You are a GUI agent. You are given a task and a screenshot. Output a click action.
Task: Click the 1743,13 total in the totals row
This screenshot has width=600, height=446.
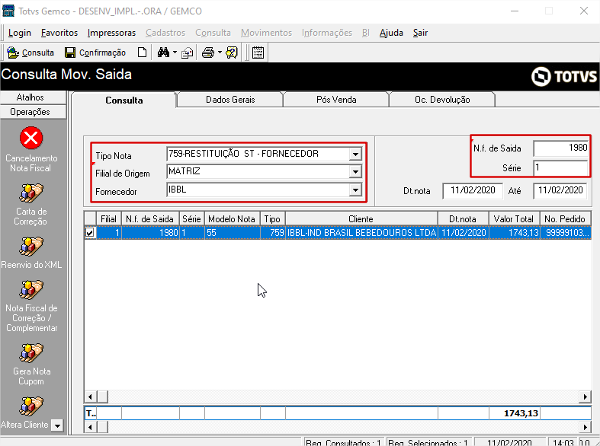515,413
